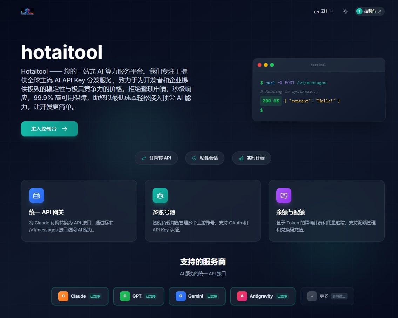The image size is (398, 318).
Task: Select the 粘性会话 shield icon
Action: 194,158
